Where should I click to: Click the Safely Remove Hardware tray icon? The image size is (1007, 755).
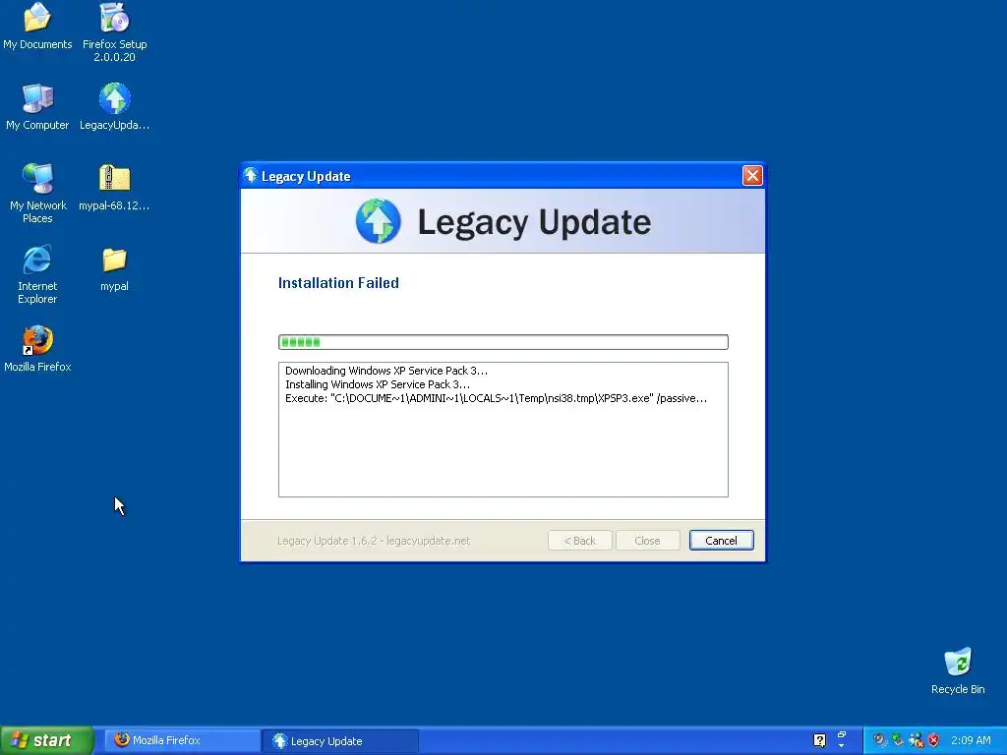897,740
